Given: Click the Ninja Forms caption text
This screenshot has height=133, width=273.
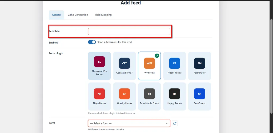Looking at the screenshot, I should pos(99,103).
